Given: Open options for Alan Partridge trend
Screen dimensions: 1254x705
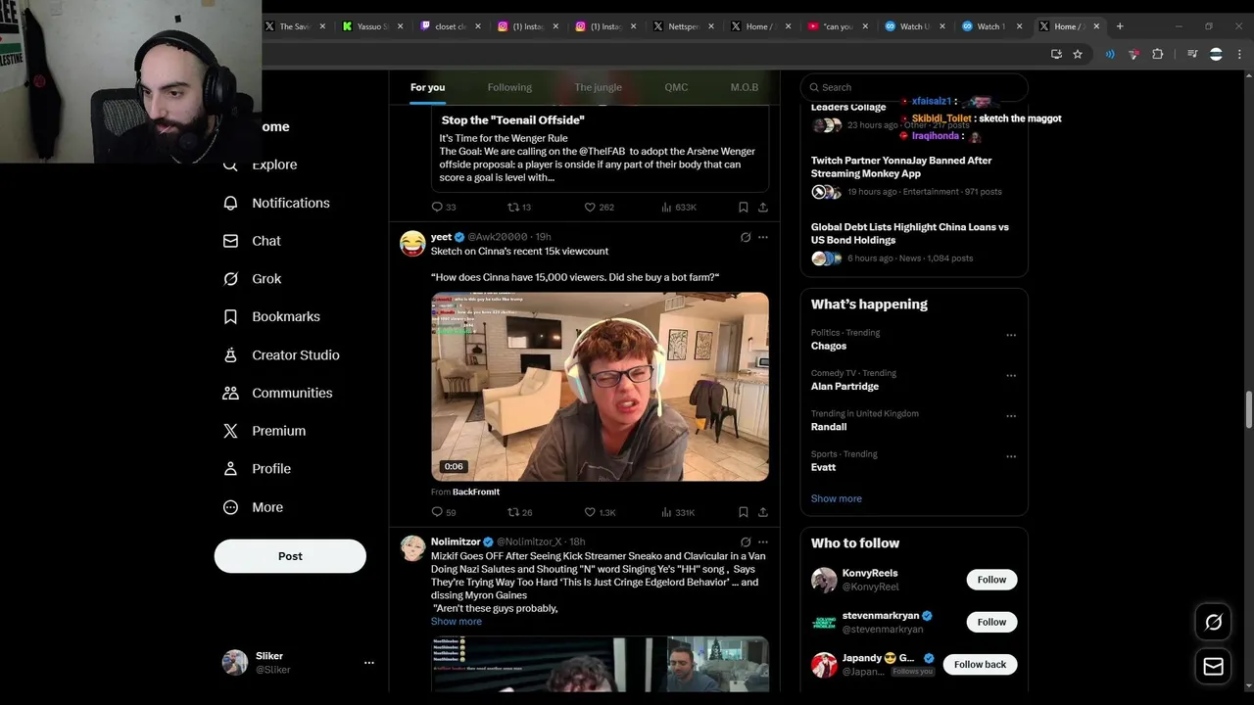Looking at the screenshot, I should click(x=1011, y=375).
